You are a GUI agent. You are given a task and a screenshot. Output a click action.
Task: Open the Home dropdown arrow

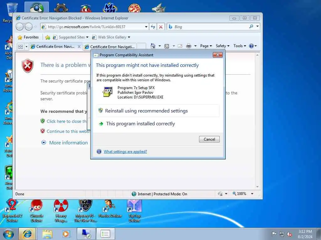pos(160,46)
